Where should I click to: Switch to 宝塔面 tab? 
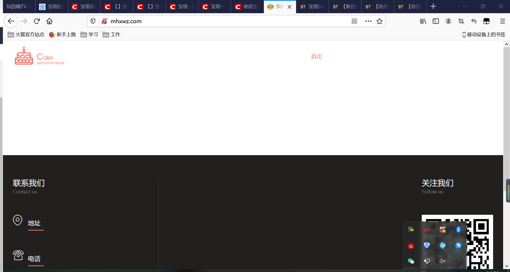pyautogui.click(x=84, y=7)
